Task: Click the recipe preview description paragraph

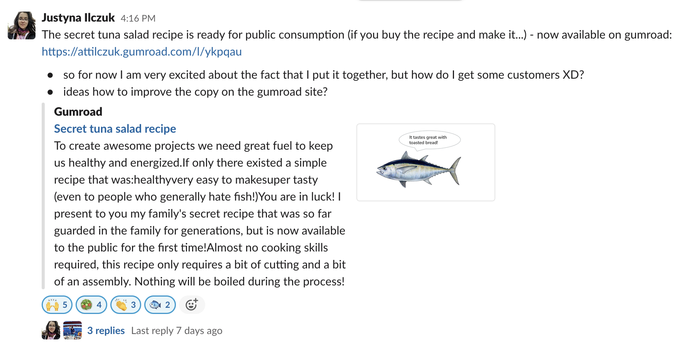Action: [199, 214]
